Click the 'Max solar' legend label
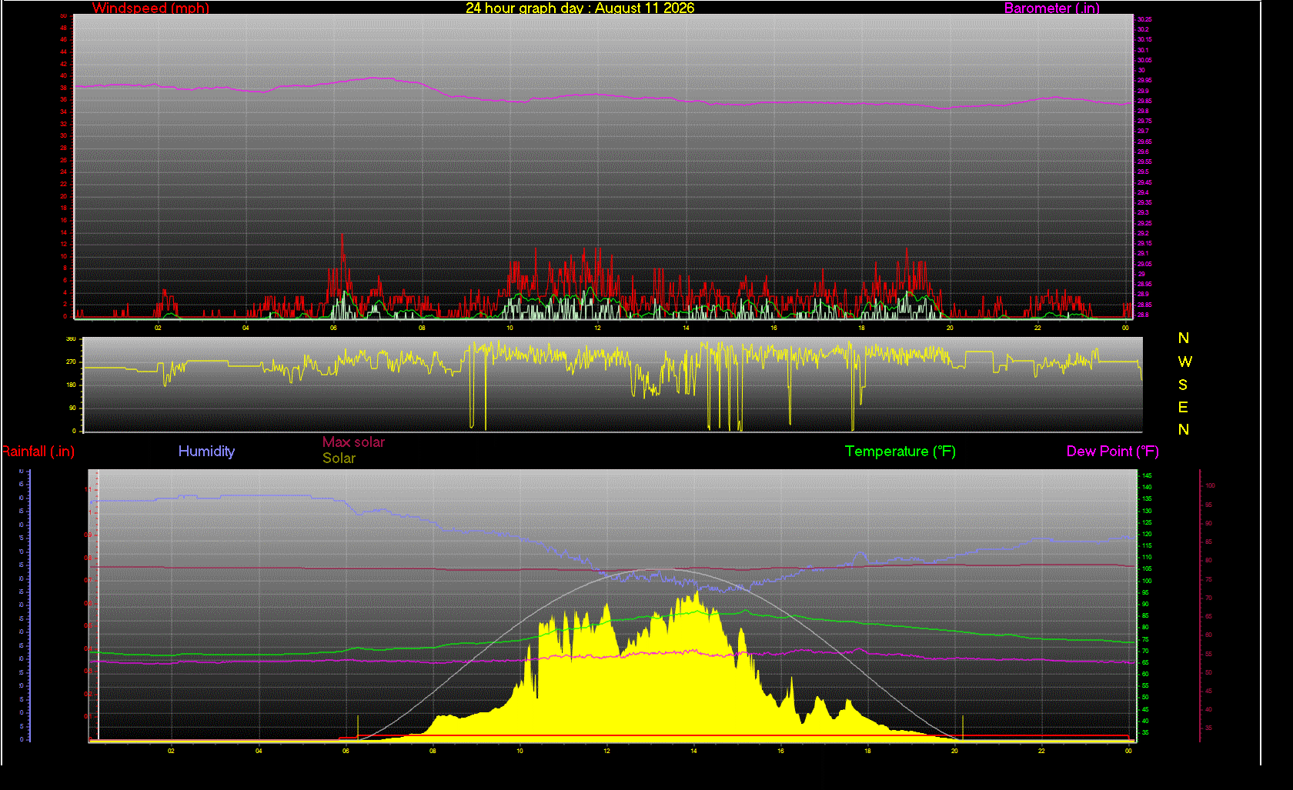Image resolution: width=1293 pixels, height=790 pixels. [353, 442]
